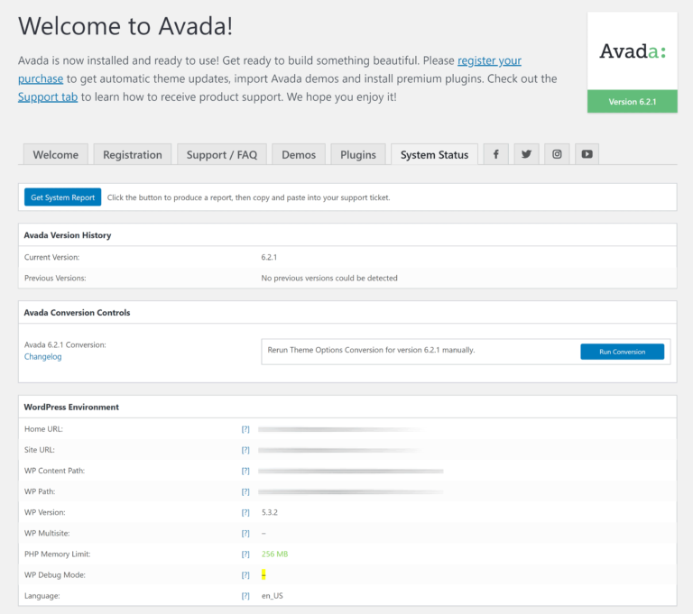This screenshot has width=693, height=614.
Task: Click the Site URL label
Action: pos(40,450)
